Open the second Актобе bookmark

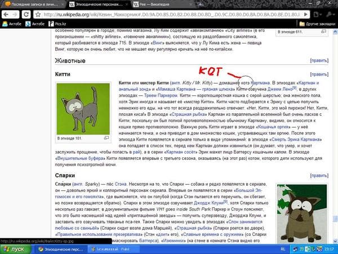click(35, 24)
